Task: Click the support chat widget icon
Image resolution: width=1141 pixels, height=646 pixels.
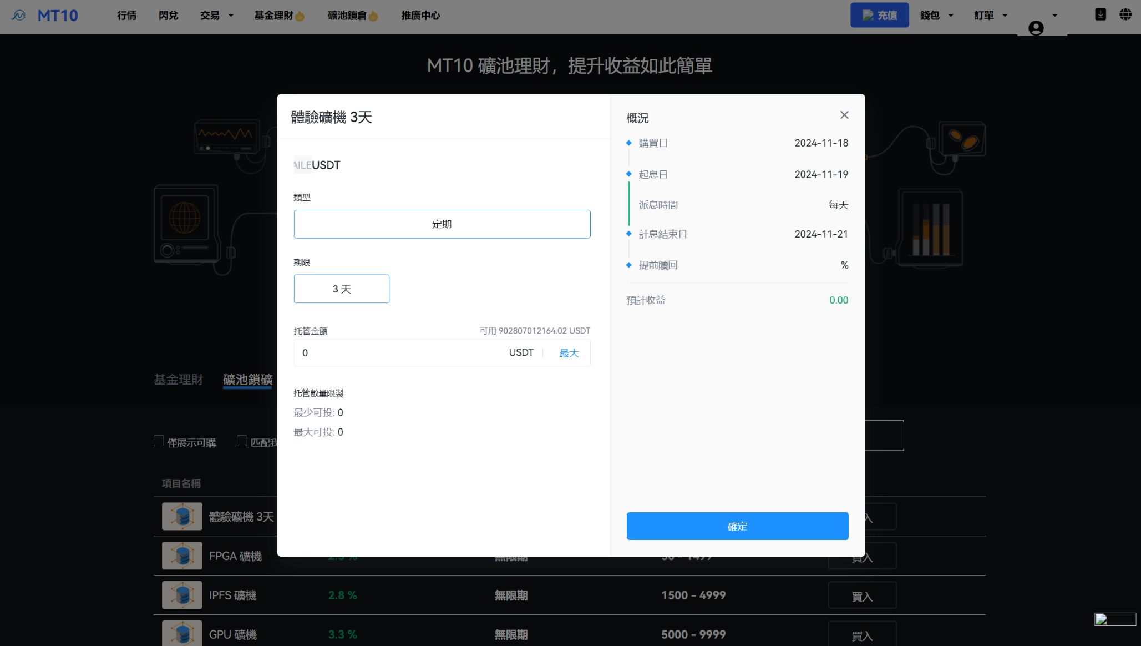Action: (x=1115, y=619)
